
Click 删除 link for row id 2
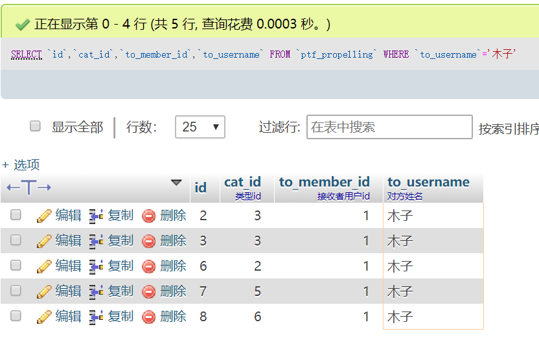click(x=173, y=216)
